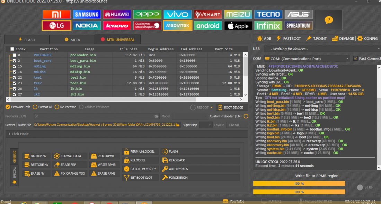381x204 pixels.
Task: Click the STOP button
Action: coord(365,187)
